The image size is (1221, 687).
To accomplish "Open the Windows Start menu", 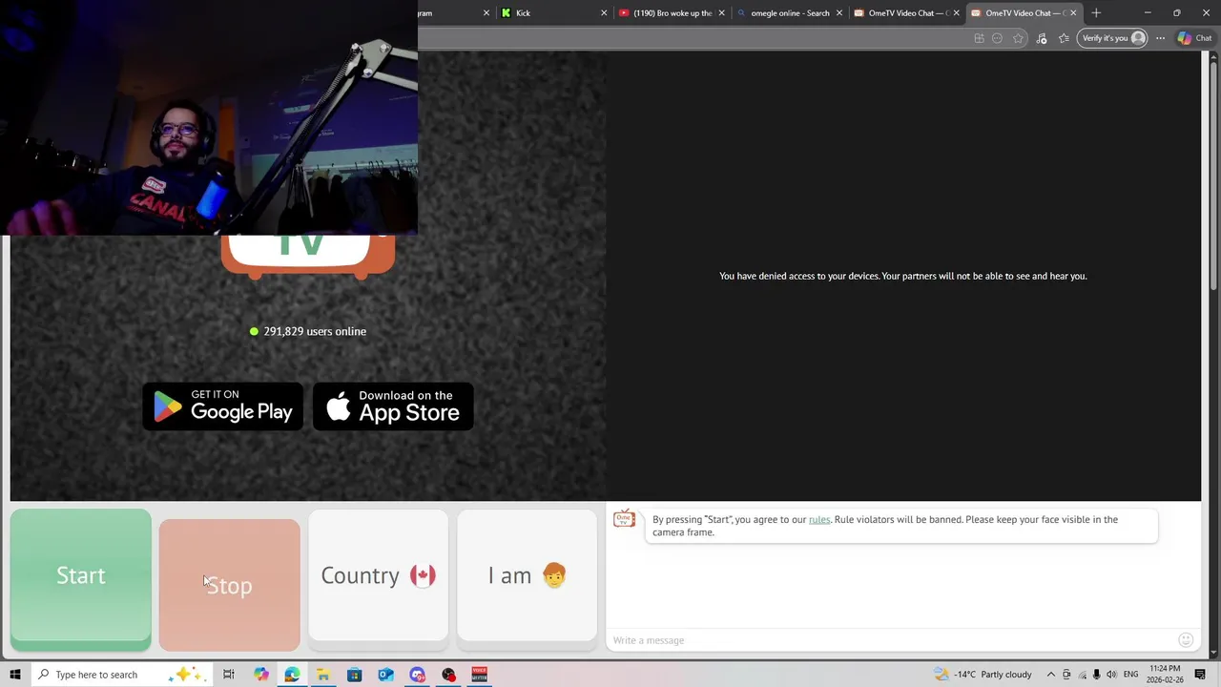I will click(13, 675).
